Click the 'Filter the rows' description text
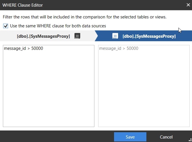 tap(85, 17)
